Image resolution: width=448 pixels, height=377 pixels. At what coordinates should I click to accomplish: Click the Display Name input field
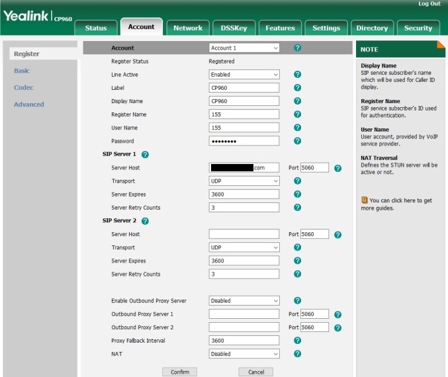244,101
